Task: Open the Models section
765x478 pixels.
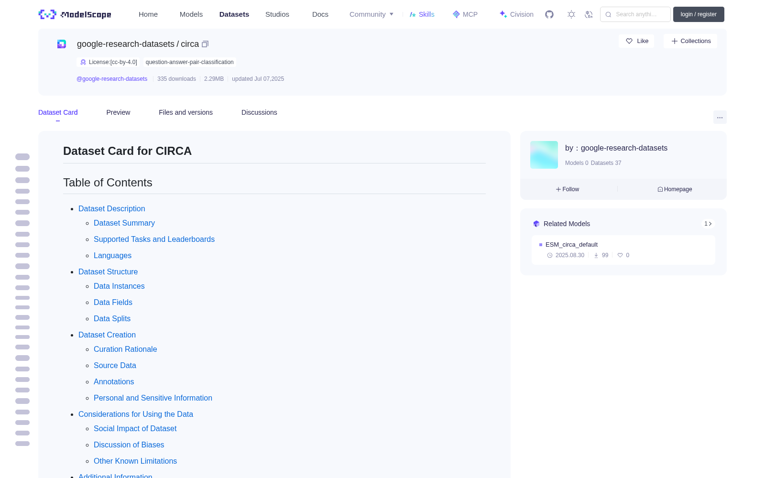Action: [191, 14]
